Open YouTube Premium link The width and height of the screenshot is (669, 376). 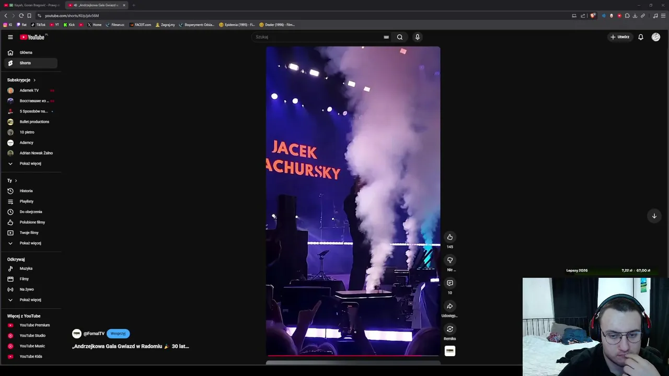(x=31, y=325)
